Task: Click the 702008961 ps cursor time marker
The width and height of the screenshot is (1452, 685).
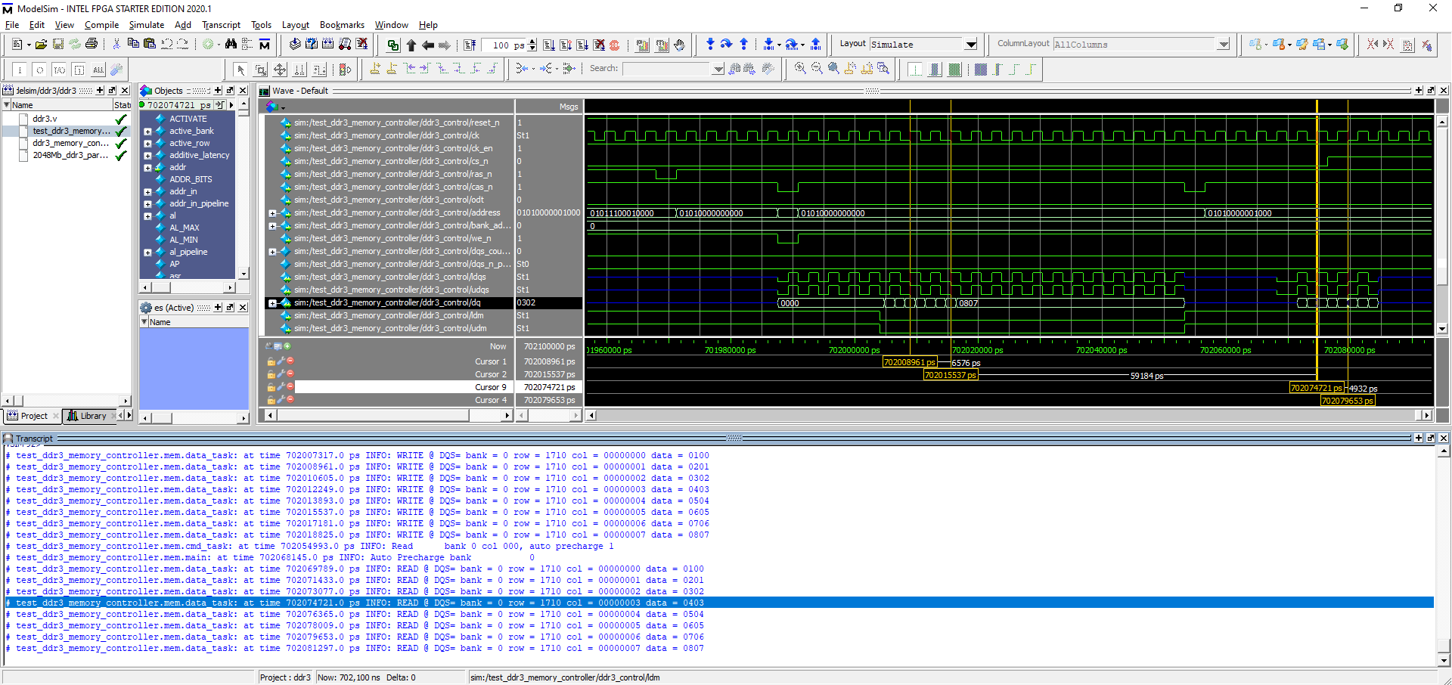Action: (909, 362)
